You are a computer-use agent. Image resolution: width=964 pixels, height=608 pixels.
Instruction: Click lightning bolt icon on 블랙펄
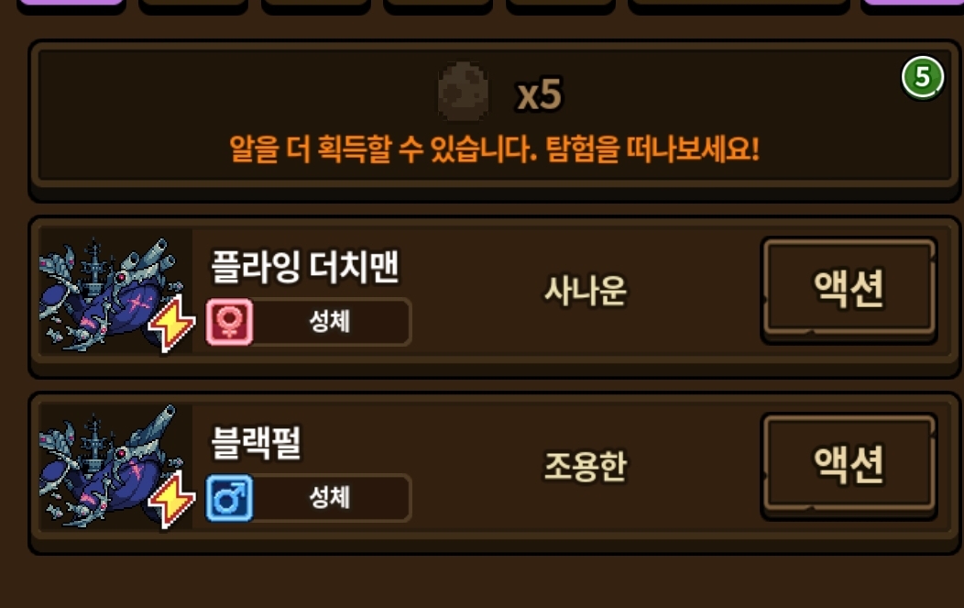pyautogui.click(x=171, y=499)
